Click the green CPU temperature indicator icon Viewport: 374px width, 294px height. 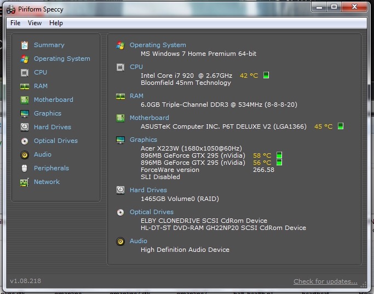coord(266,75)
